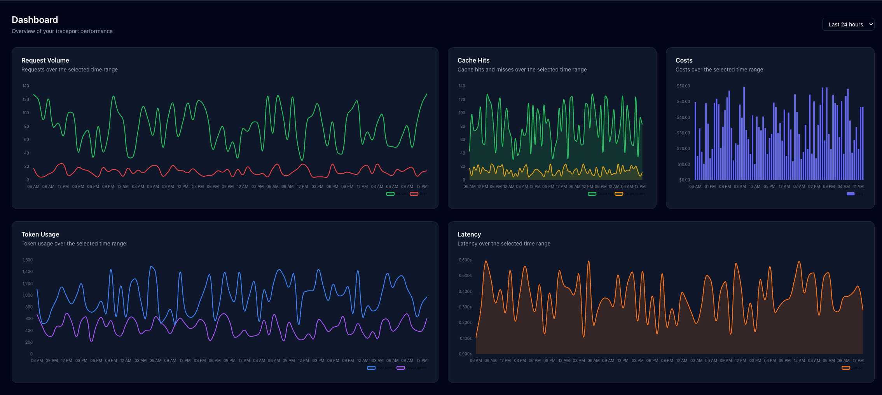Toggle the Error series in Request Volume legend

pos(418,193)
